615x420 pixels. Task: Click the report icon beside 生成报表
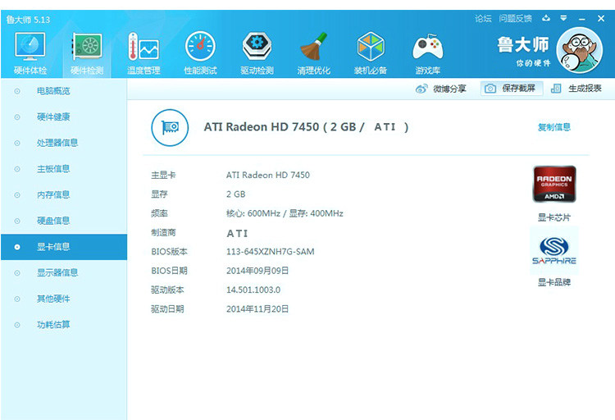[556, 89]
